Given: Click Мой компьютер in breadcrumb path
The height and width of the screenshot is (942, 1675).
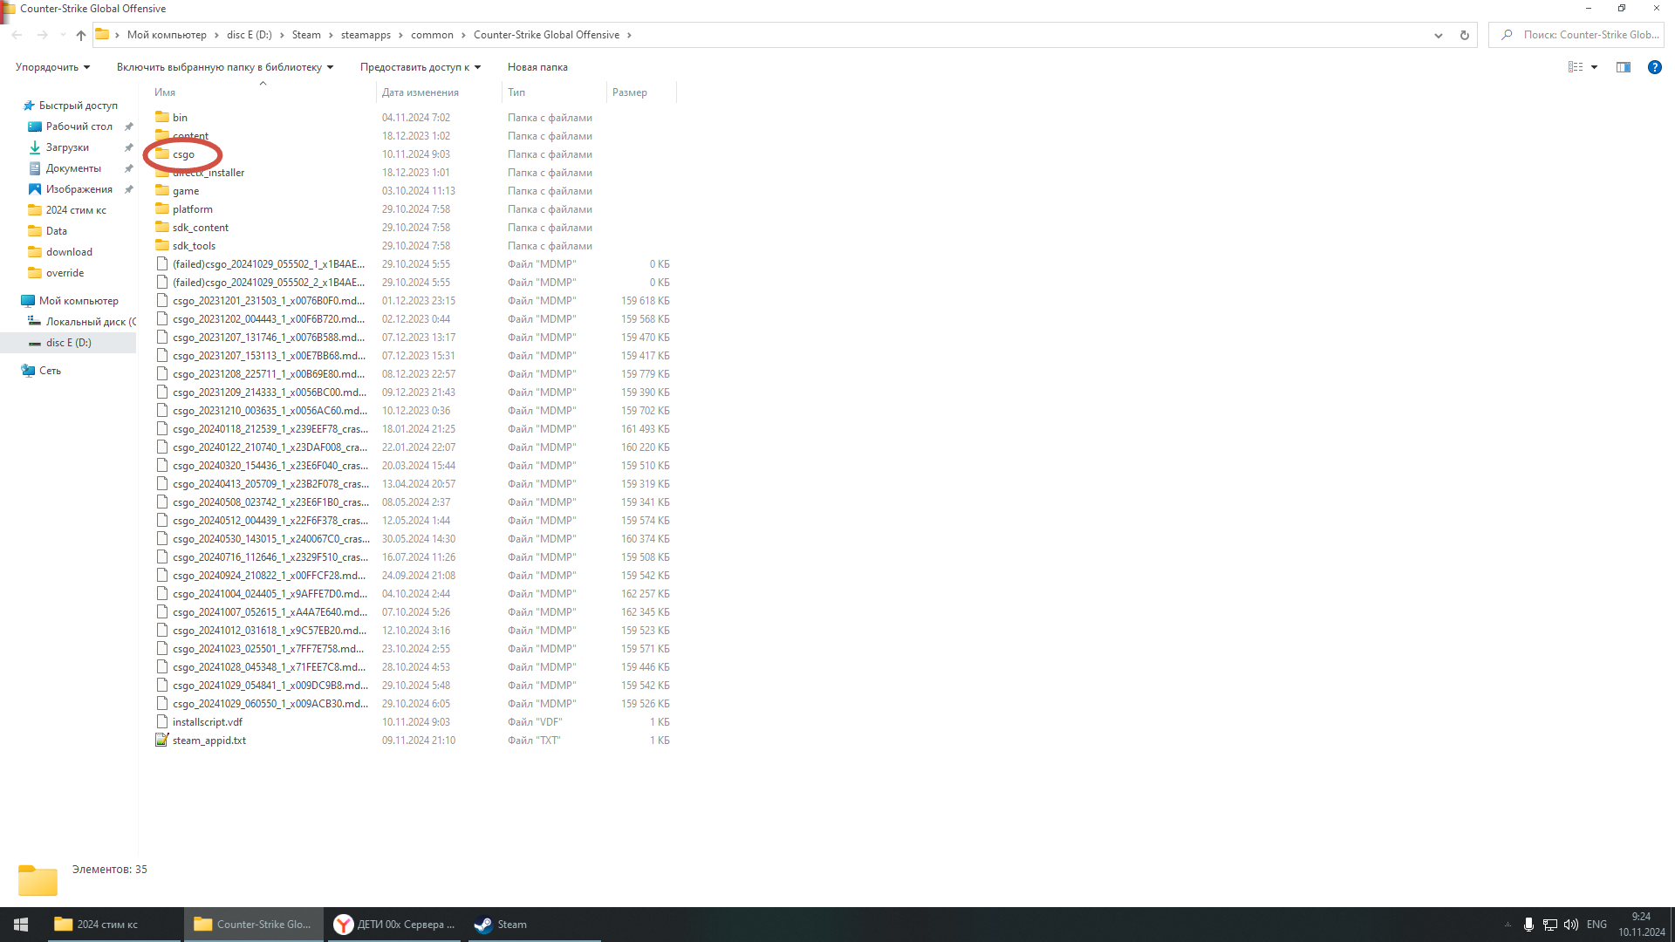Looking at the screenshot, I should point(167,35).
